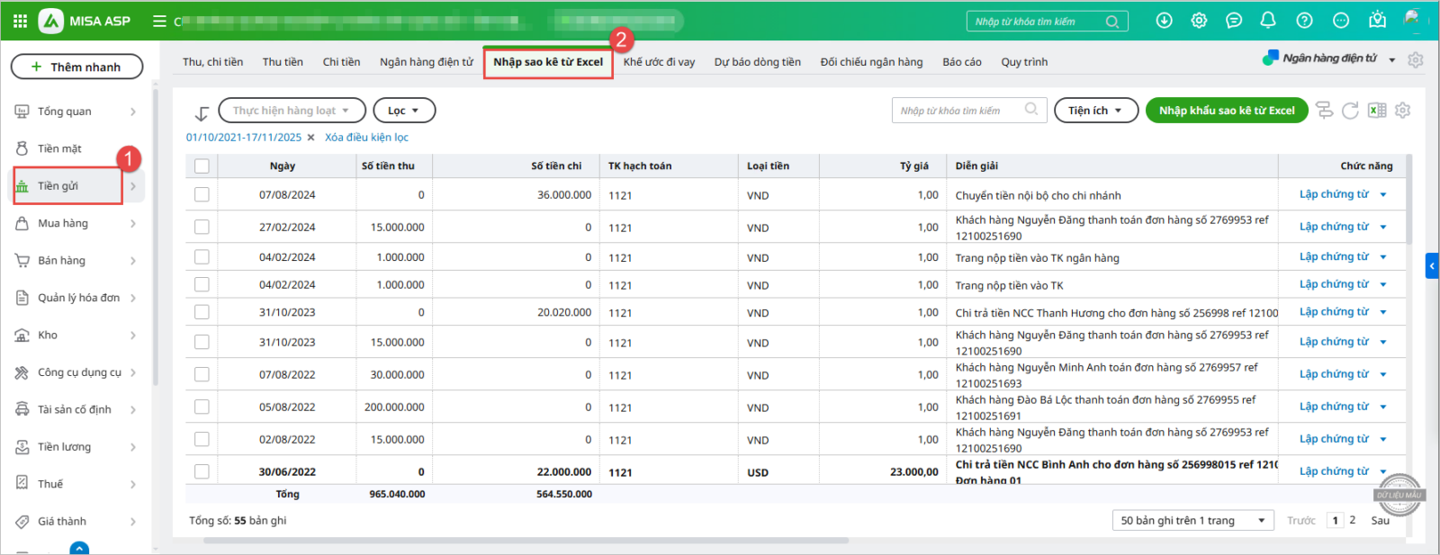Tick the select-all checkbox in the table header

tap(202, 166)
